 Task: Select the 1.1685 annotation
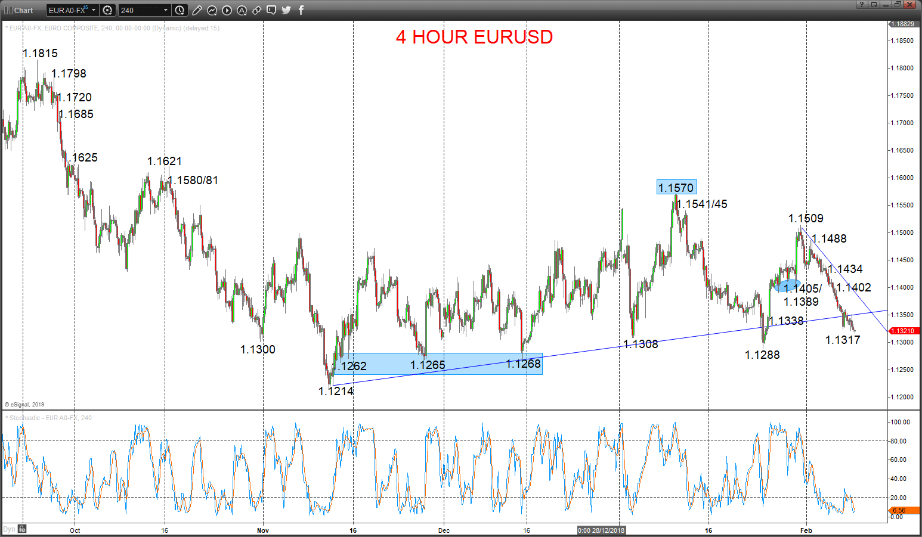coord(76,114)
